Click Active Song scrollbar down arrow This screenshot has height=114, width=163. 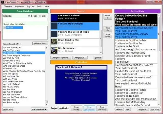click(x=159, y=104)
